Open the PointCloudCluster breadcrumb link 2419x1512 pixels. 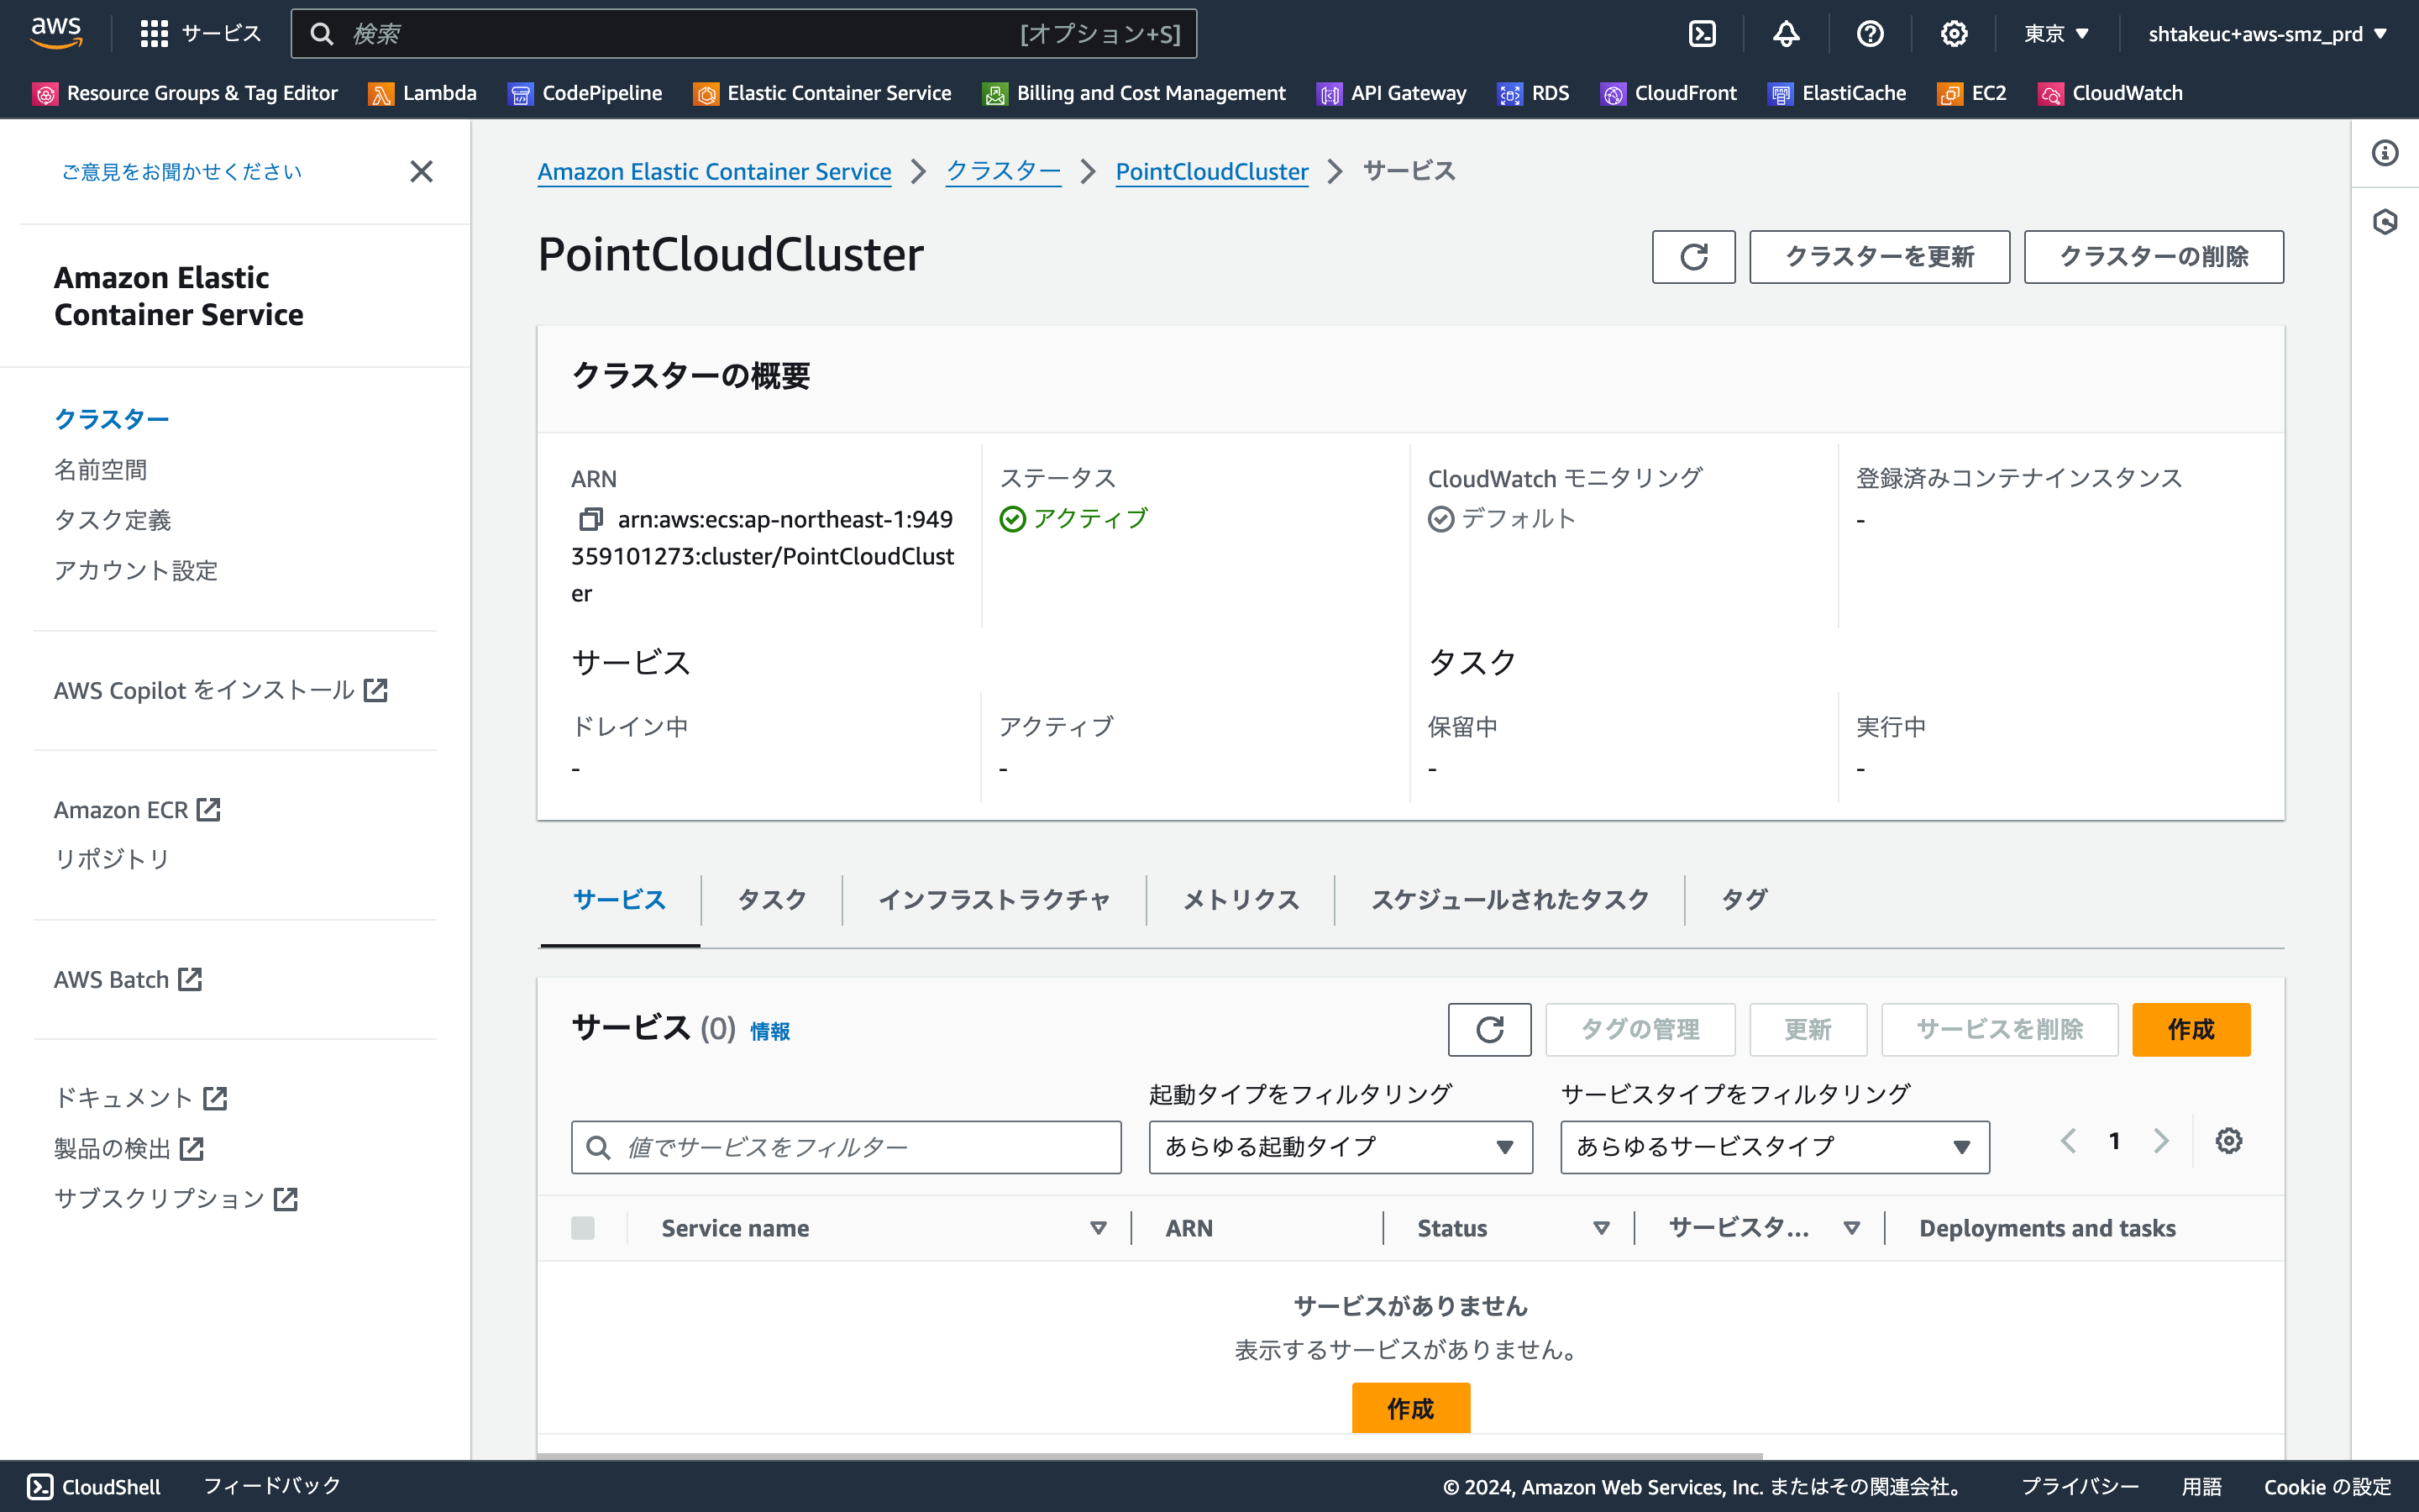click(1211, 172)
